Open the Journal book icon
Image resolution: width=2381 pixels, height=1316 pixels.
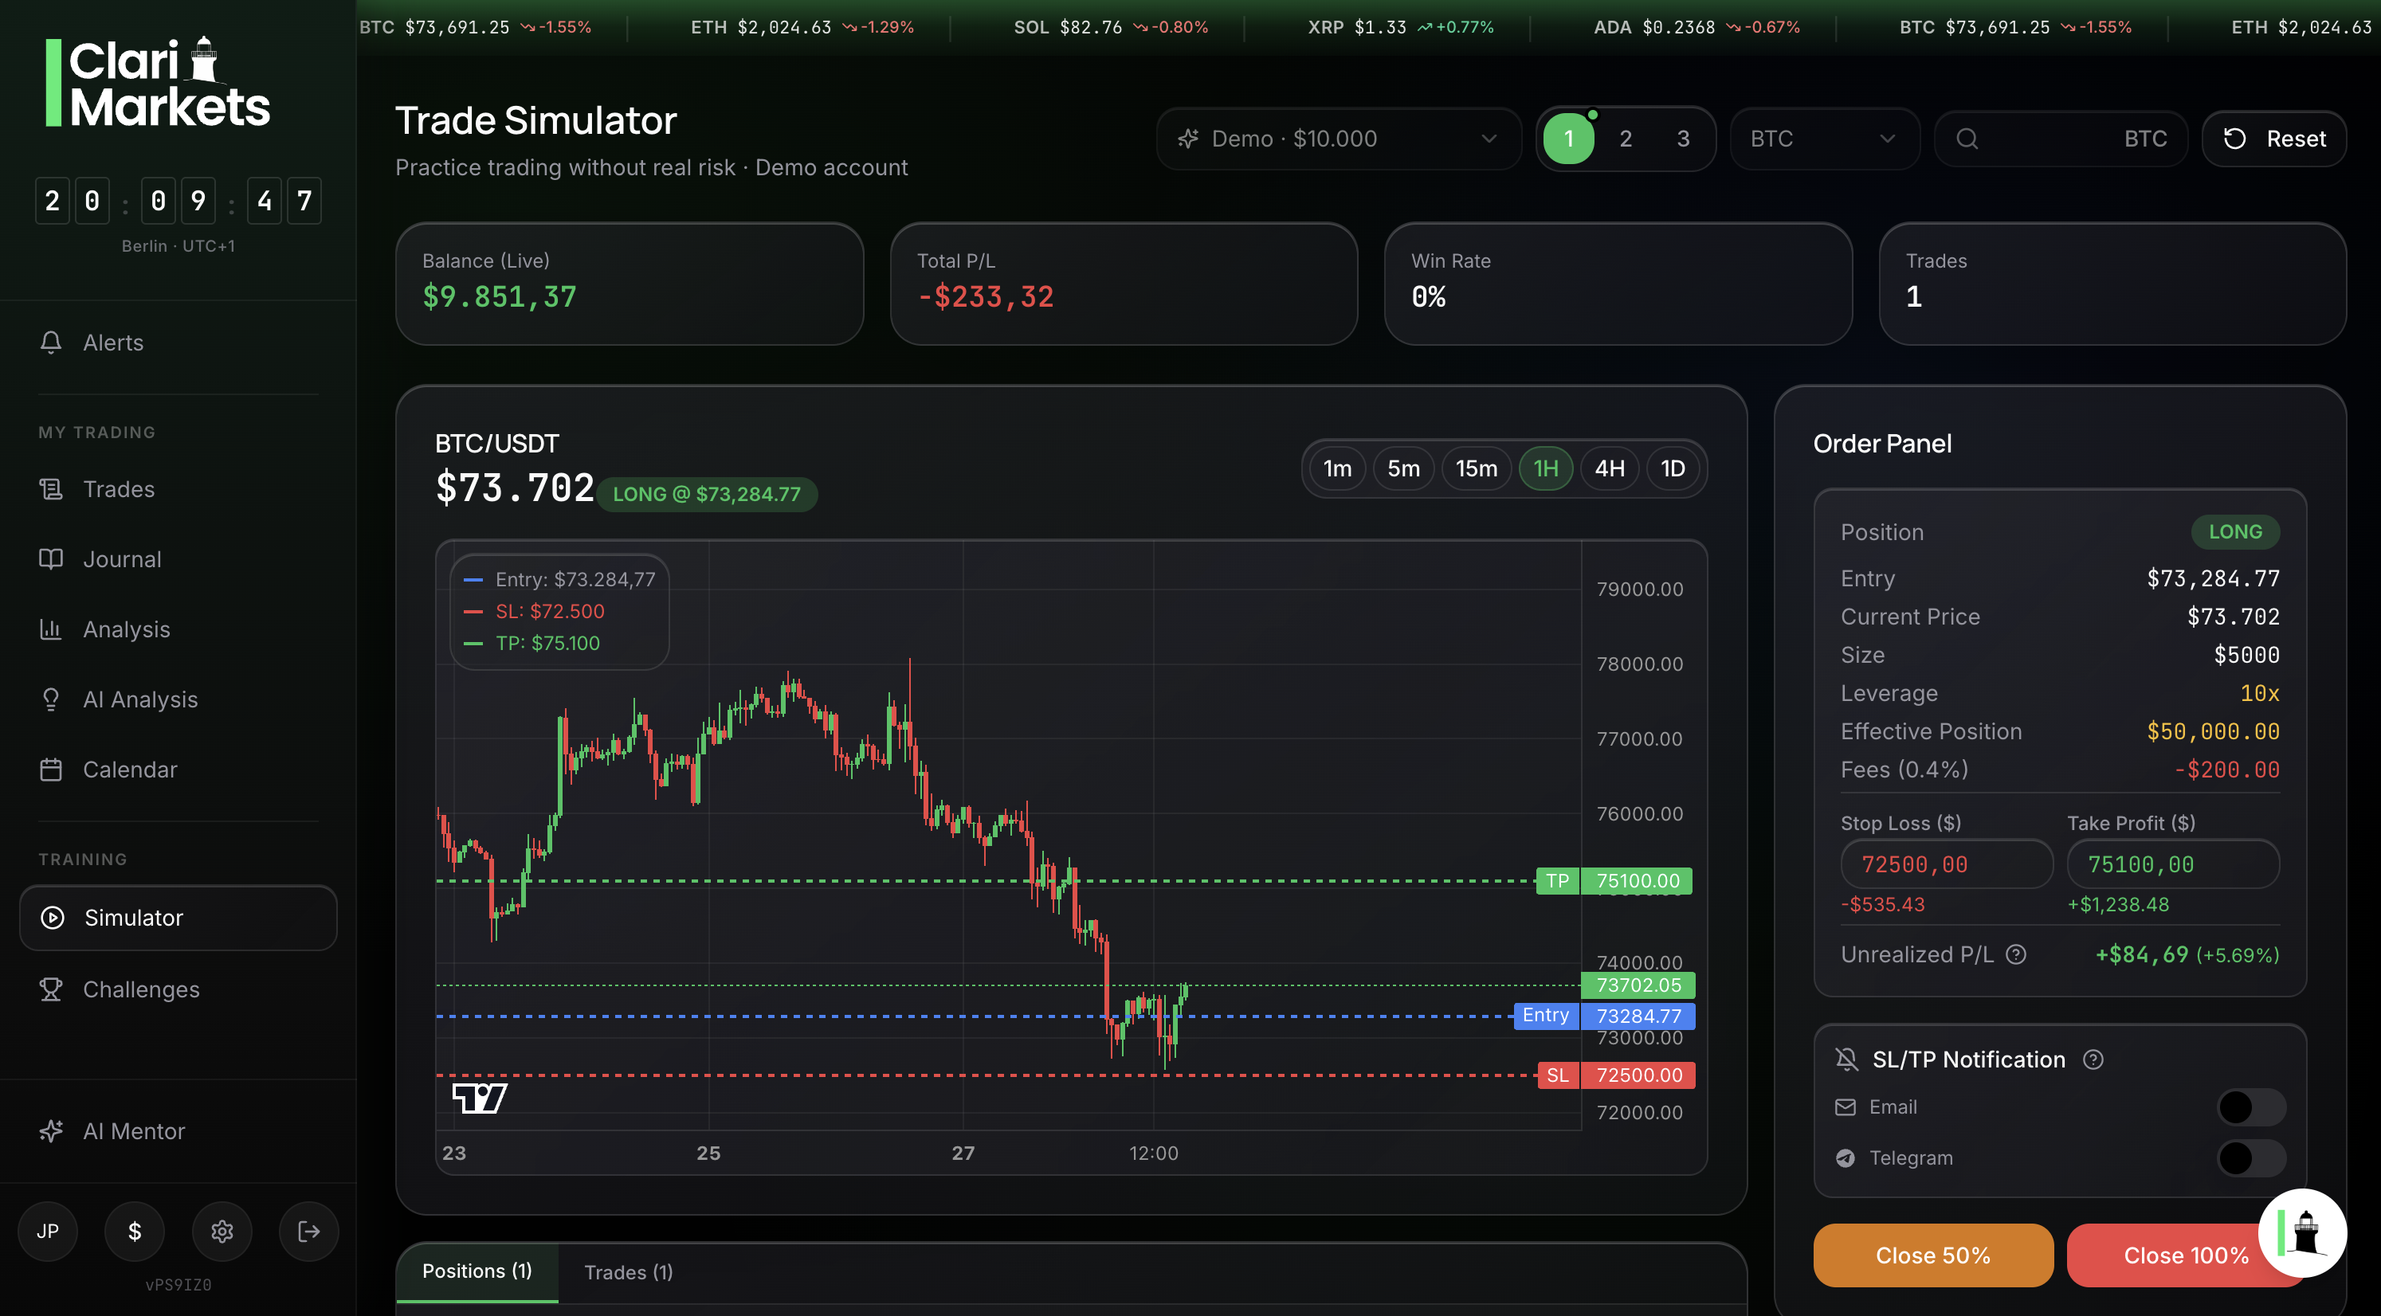(x=51, y=559)
